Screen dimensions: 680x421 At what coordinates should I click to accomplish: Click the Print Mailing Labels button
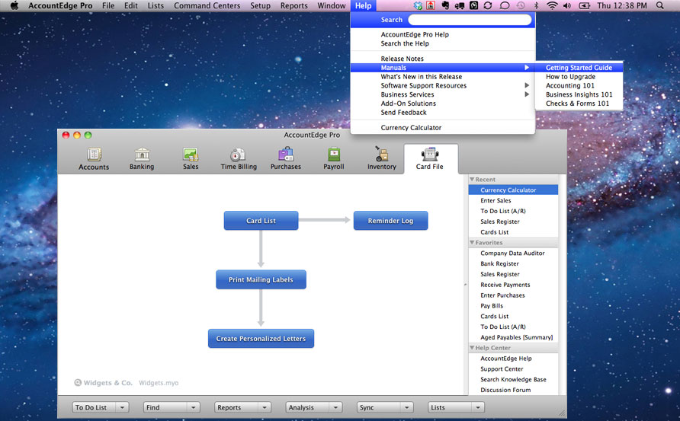[261, 280]
